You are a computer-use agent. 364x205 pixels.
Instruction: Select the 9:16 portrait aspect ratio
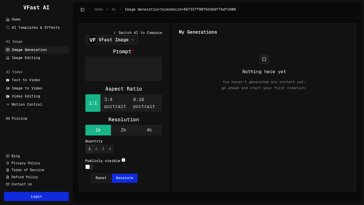144,103
